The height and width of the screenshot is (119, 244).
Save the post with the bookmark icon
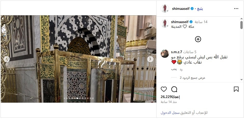point(236,89)
